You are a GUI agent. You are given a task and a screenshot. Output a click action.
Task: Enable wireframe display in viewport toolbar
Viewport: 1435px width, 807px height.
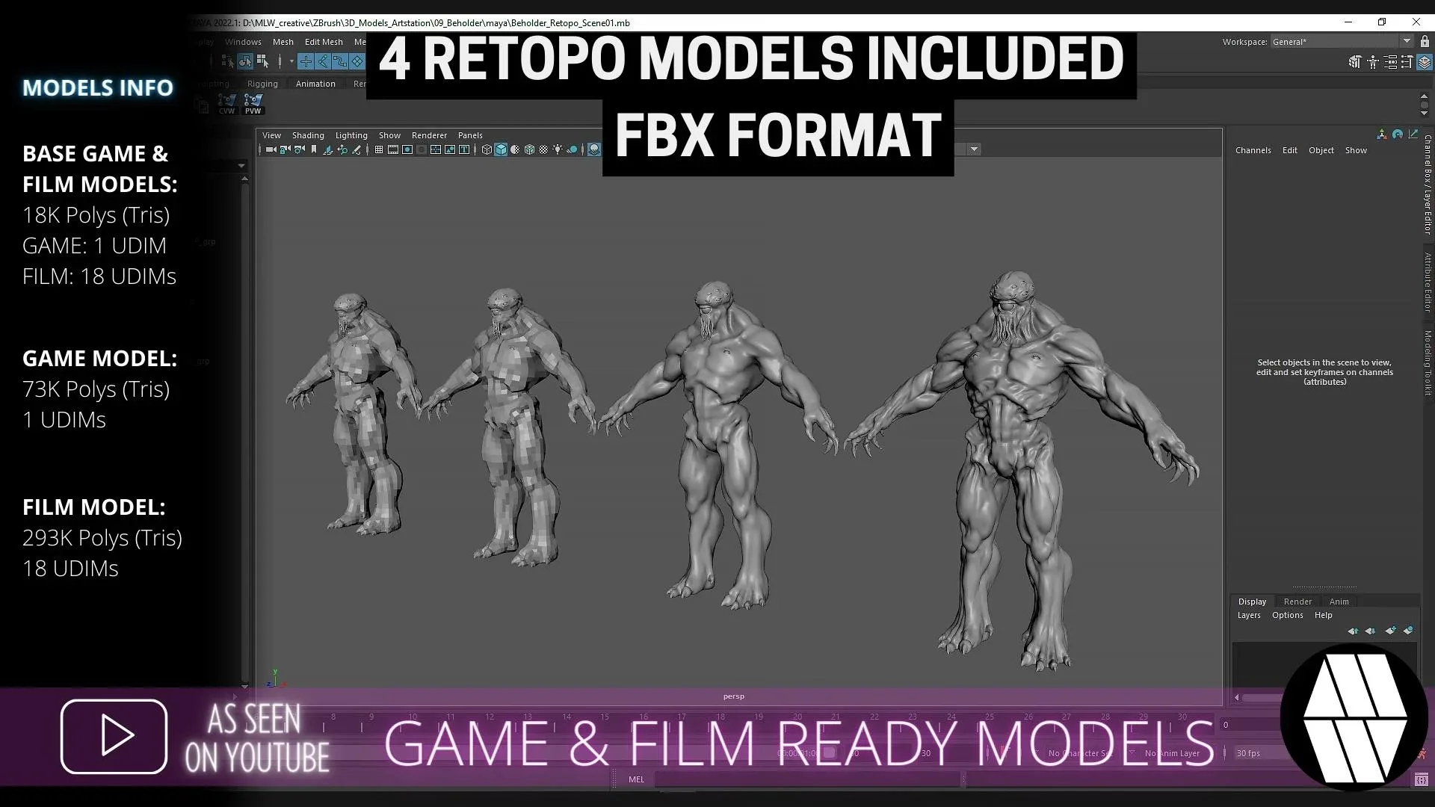pyautogui.click(x=487, y=150)
